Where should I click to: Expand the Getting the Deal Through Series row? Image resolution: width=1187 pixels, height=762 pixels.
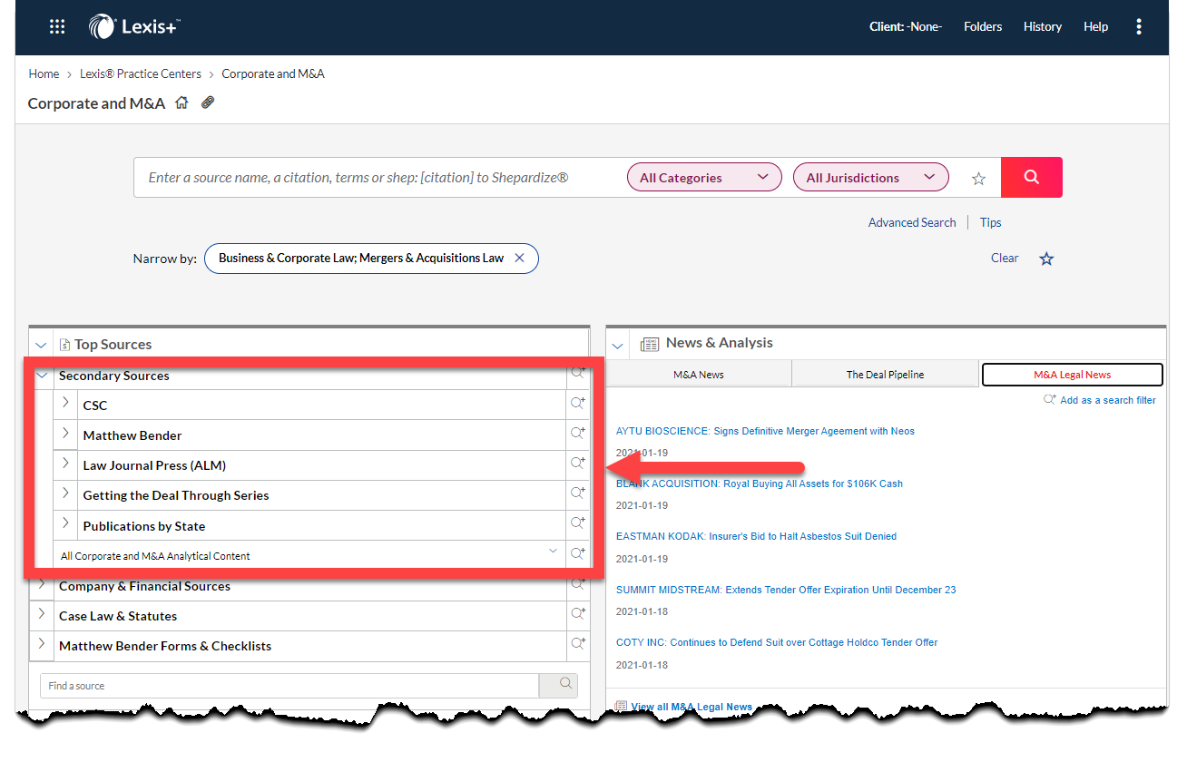[65, 493]
